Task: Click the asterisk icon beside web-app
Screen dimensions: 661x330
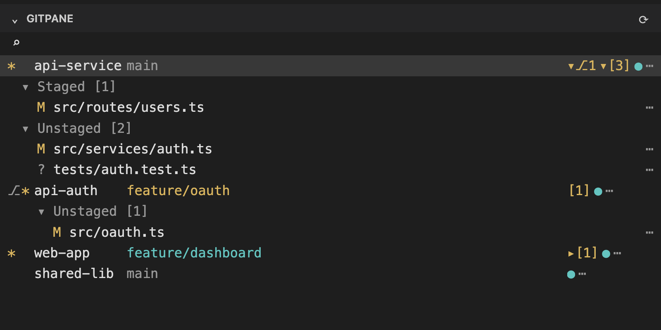Action: [x=12, y=253]
